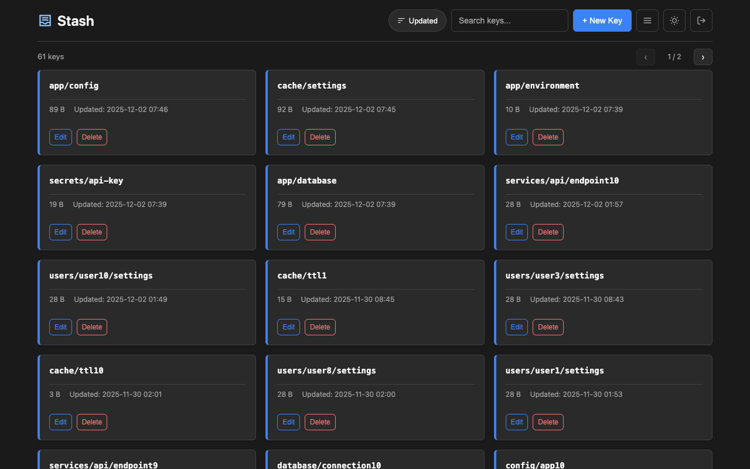Delete the secrets/api-key entry

point(92,232)
